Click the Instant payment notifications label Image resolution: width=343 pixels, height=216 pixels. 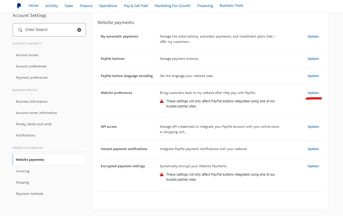(x=124, y=149)
